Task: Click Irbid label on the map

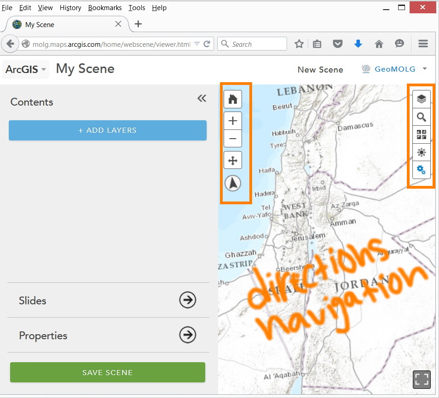Action: coord(319,188)
